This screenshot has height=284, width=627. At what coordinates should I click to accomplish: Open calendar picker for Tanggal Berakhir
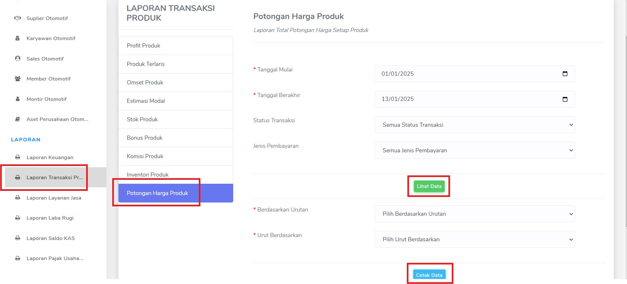(565, 99)
